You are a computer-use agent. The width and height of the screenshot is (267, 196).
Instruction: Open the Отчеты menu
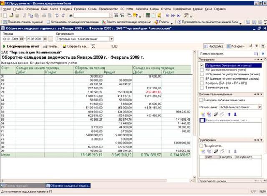point(166,9)
